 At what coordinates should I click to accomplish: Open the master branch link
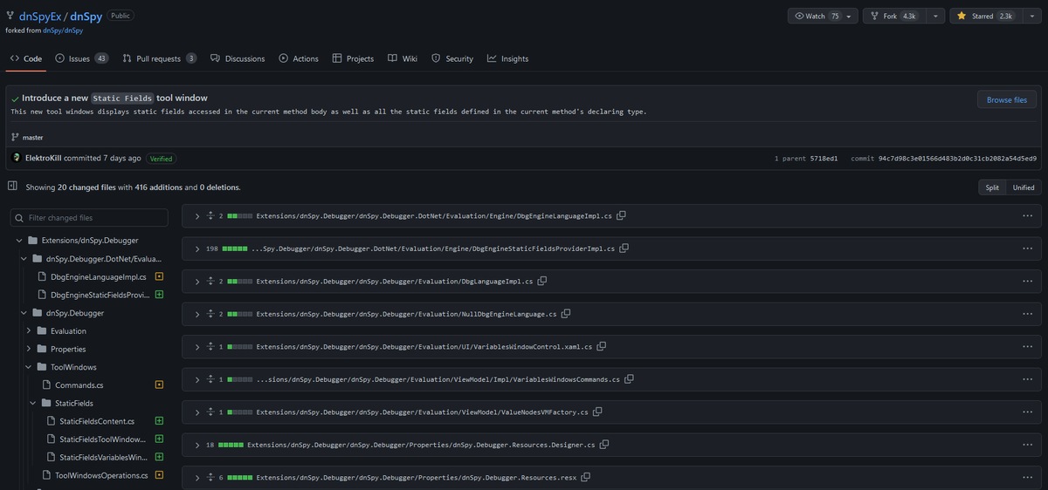(32, 137)
